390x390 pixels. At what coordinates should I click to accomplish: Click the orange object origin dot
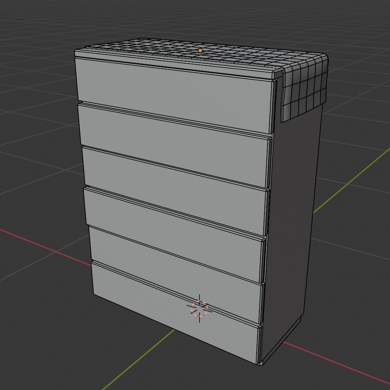[x=200, y=50]
